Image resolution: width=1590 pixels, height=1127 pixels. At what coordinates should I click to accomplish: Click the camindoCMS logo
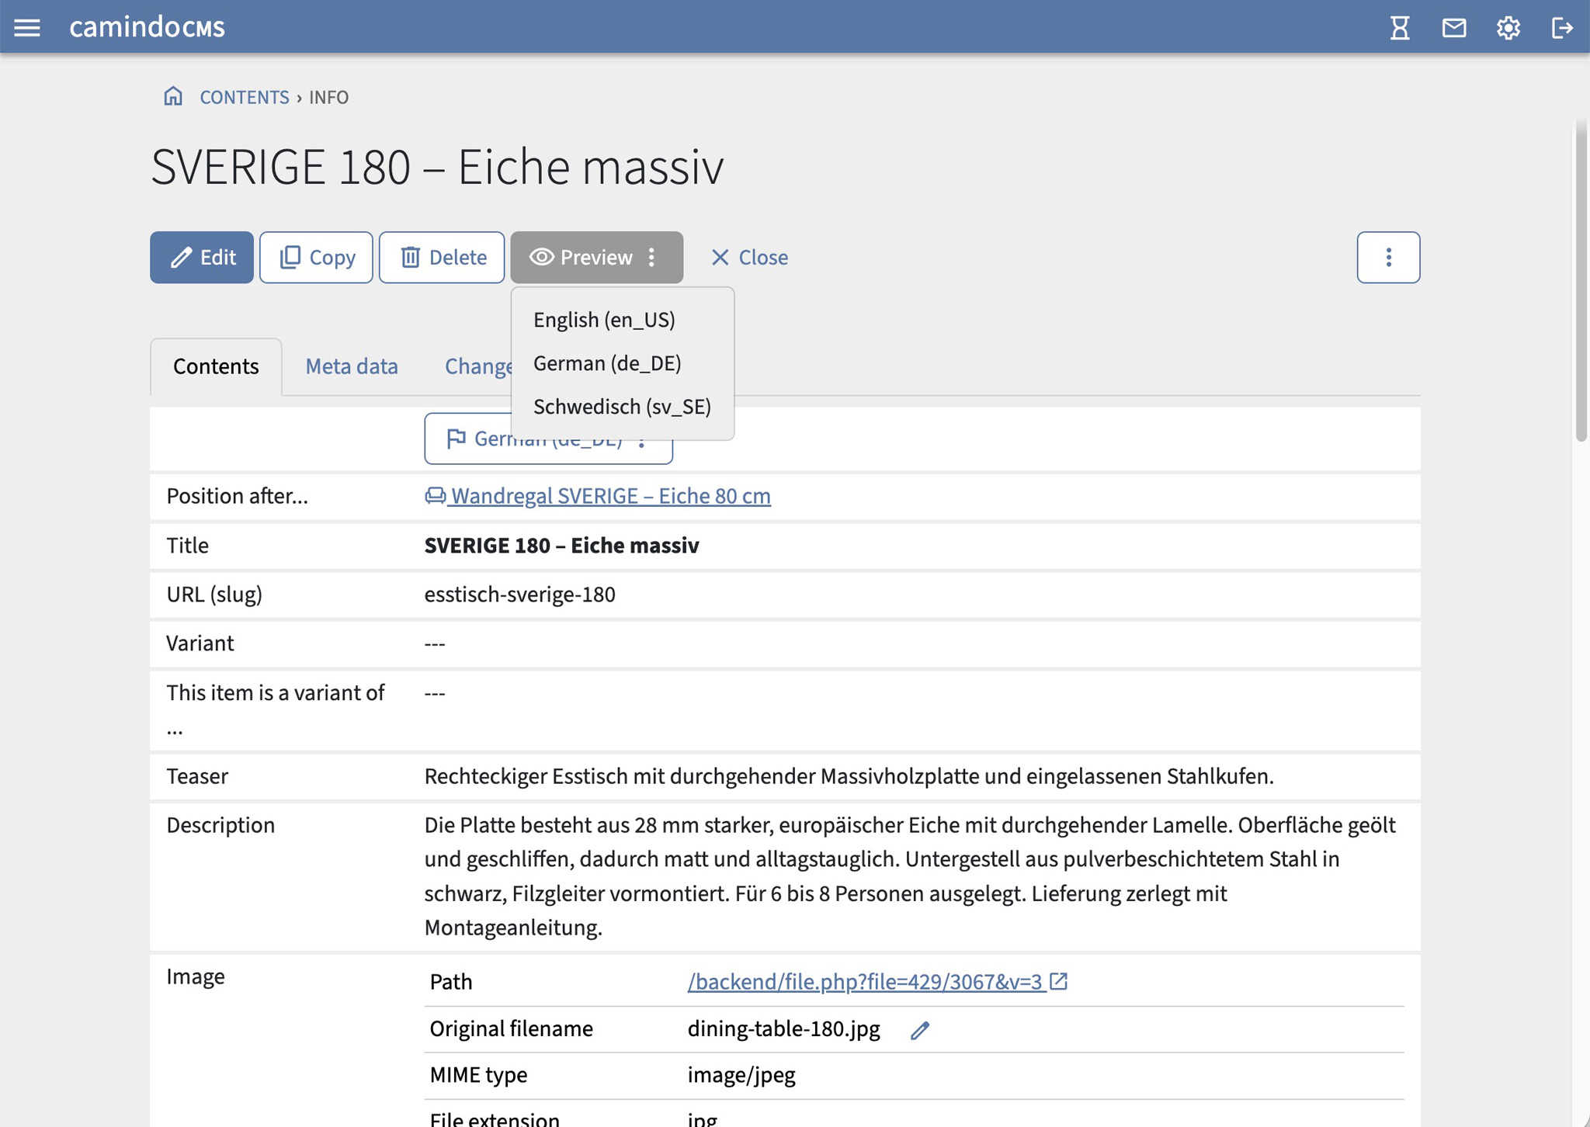[147, 27]
